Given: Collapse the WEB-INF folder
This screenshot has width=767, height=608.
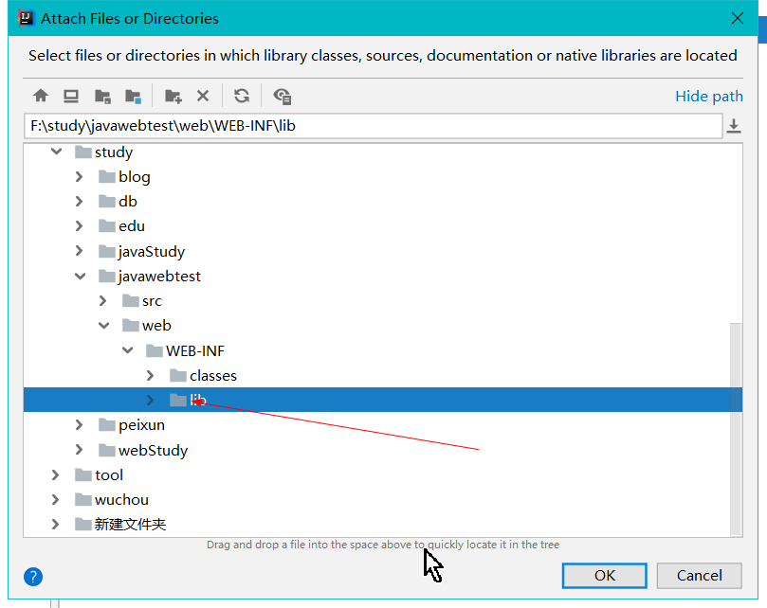Looking at the screenshot, I should [127, 350].
